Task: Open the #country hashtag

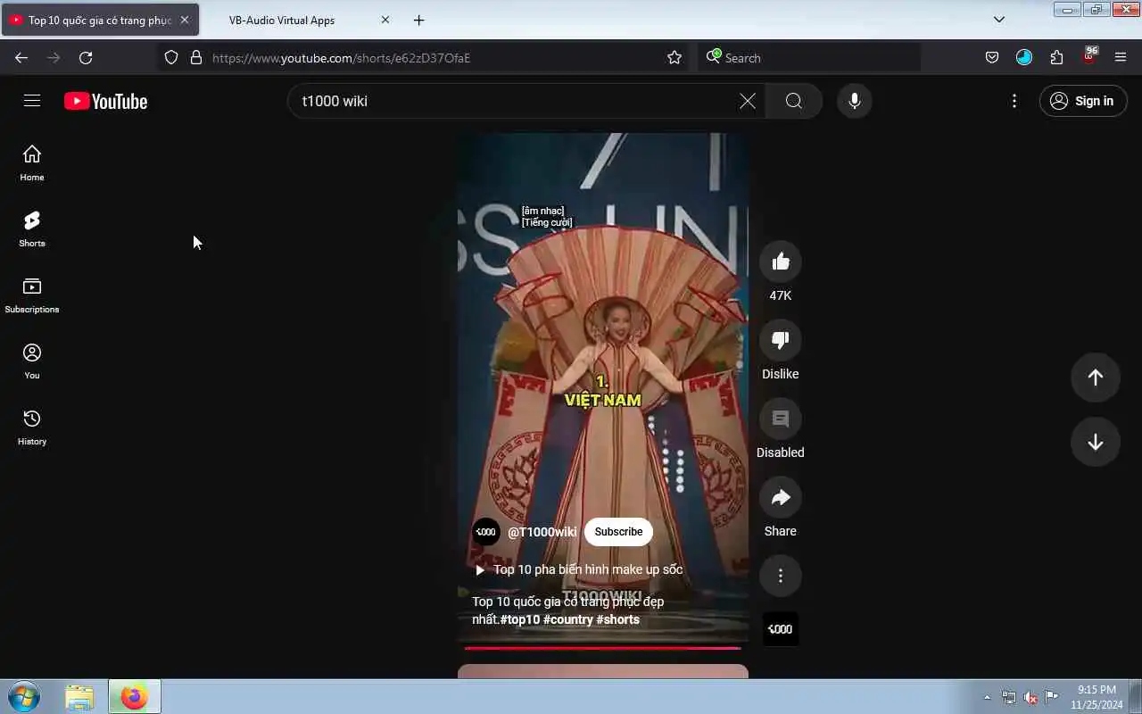Action: (x=568, y=619)
